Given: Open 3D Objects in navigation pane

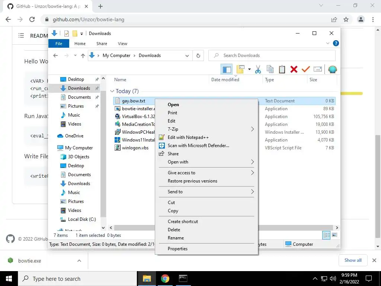Looking at the screenshot, I should click(x=79, y=157).
